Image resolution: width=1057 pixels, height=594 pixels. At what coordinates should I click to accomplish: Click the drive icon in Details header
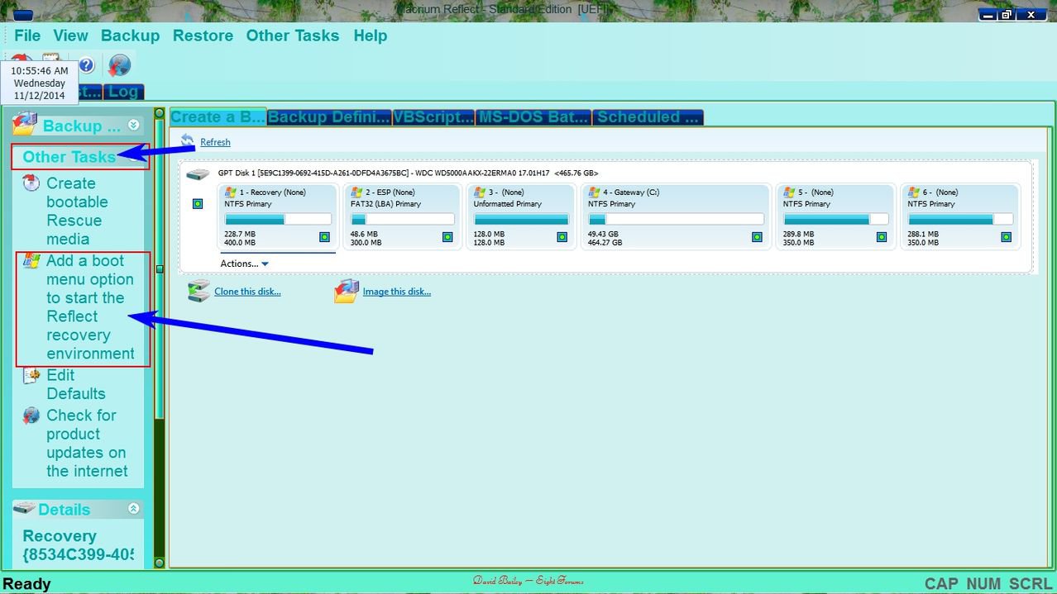(25, 509)
